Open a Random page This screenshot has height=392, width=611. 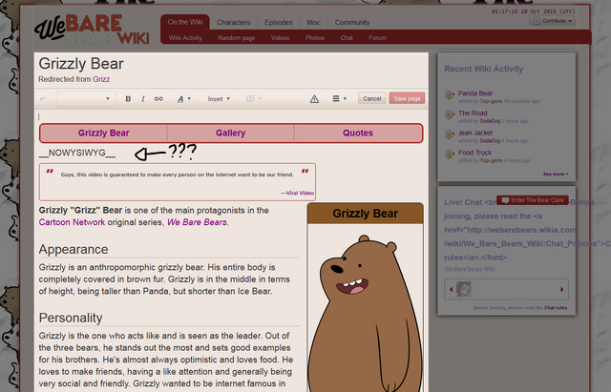point(237,38)
